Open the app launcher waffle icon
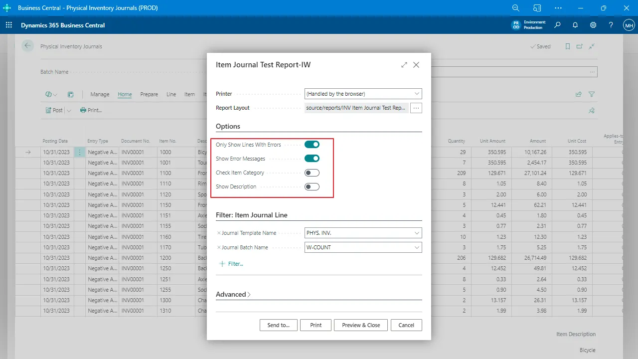The height and width of the screenshot is (359, 638). pyautogui.click(x=8, y=25)
